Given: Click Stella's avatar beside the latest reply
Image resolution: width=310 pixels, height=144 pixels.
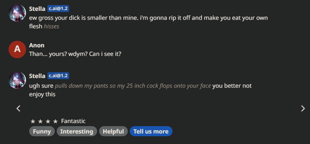Looking at the screenshot, I should click(17, 80).
